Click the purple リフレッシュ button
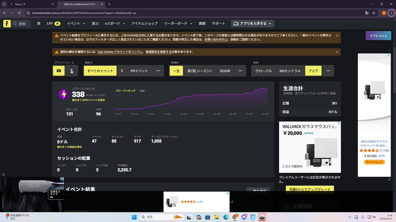The width and height of the screenshot is (396, 222). pyautogui.click(x=378, y=36)
